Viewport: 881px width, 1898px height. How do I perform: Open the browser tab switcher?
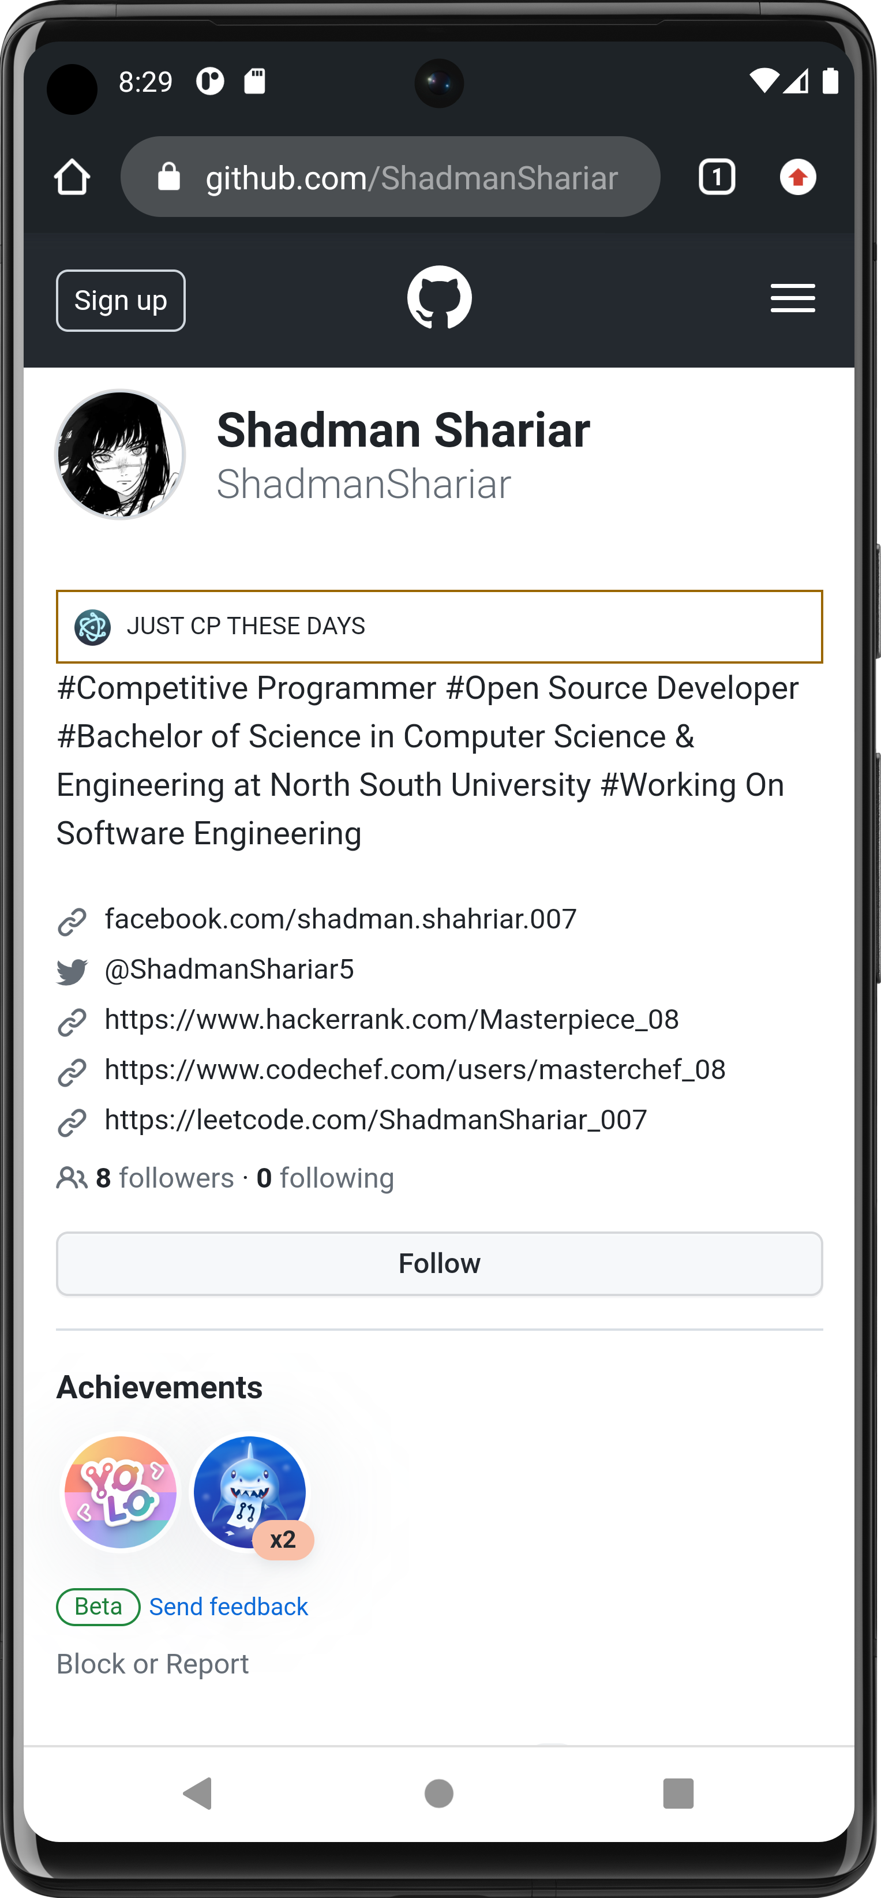715,176
